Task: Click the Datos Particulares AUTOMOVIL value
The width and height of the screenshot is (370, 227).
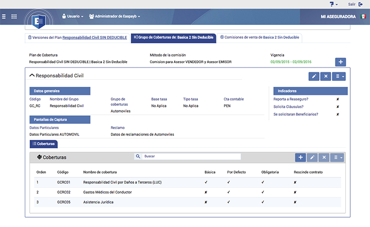Action: [x=54, y=134]
